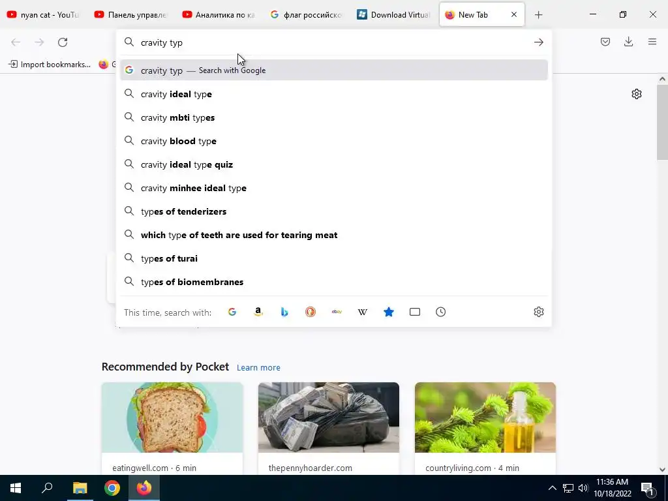Click the Save to Pocket toolbar icon
The width and height of the screenshot is (668, 501).
point(605,42)
